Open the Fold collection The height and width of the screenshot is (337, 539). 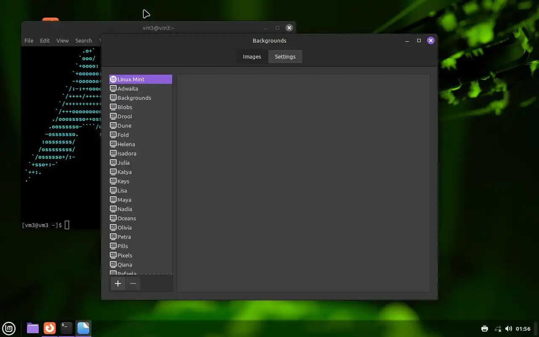coord(141,135)
